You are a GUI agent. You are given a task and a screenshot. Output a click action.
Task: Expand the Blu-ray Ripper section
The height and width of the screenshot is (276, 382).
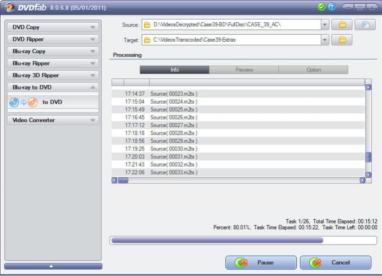[53, 63]
